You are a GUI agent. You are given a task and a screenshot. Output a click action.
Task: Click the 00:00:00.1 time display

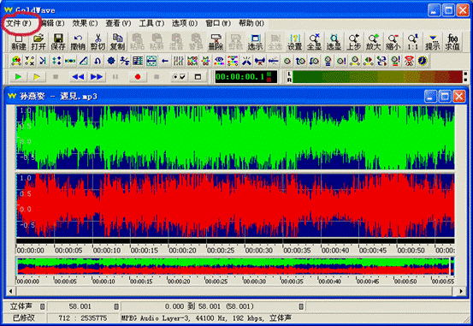pyautogui.click(x=245, y=77)
